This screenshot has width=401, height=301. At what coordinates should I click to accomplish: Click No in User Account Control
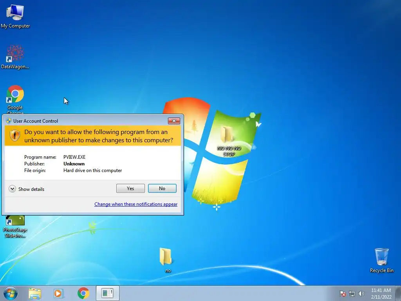click(x=162, y=189)
